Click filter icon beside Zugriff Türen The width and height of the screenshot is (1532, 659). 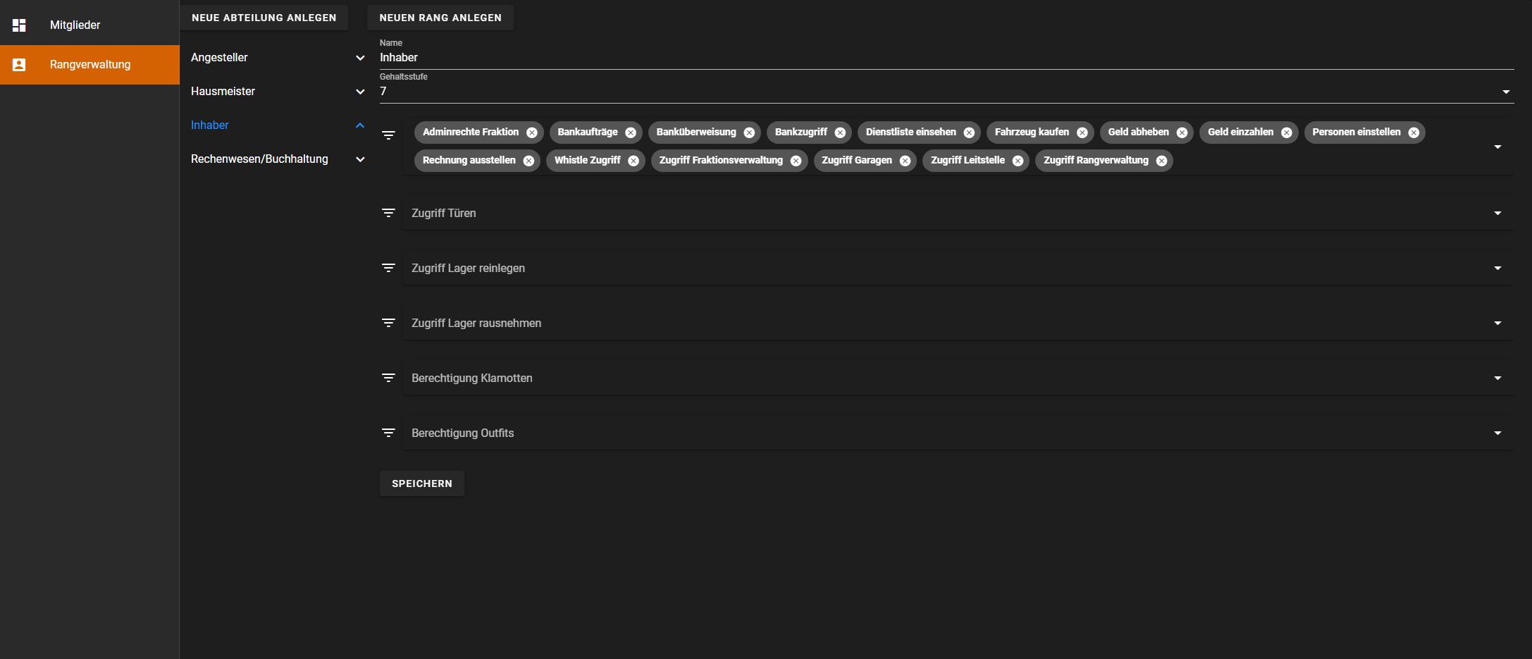point(388,213)
